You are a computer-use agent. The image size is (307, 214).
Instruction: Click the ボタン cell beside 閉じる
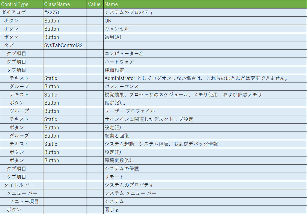(22, 210)
